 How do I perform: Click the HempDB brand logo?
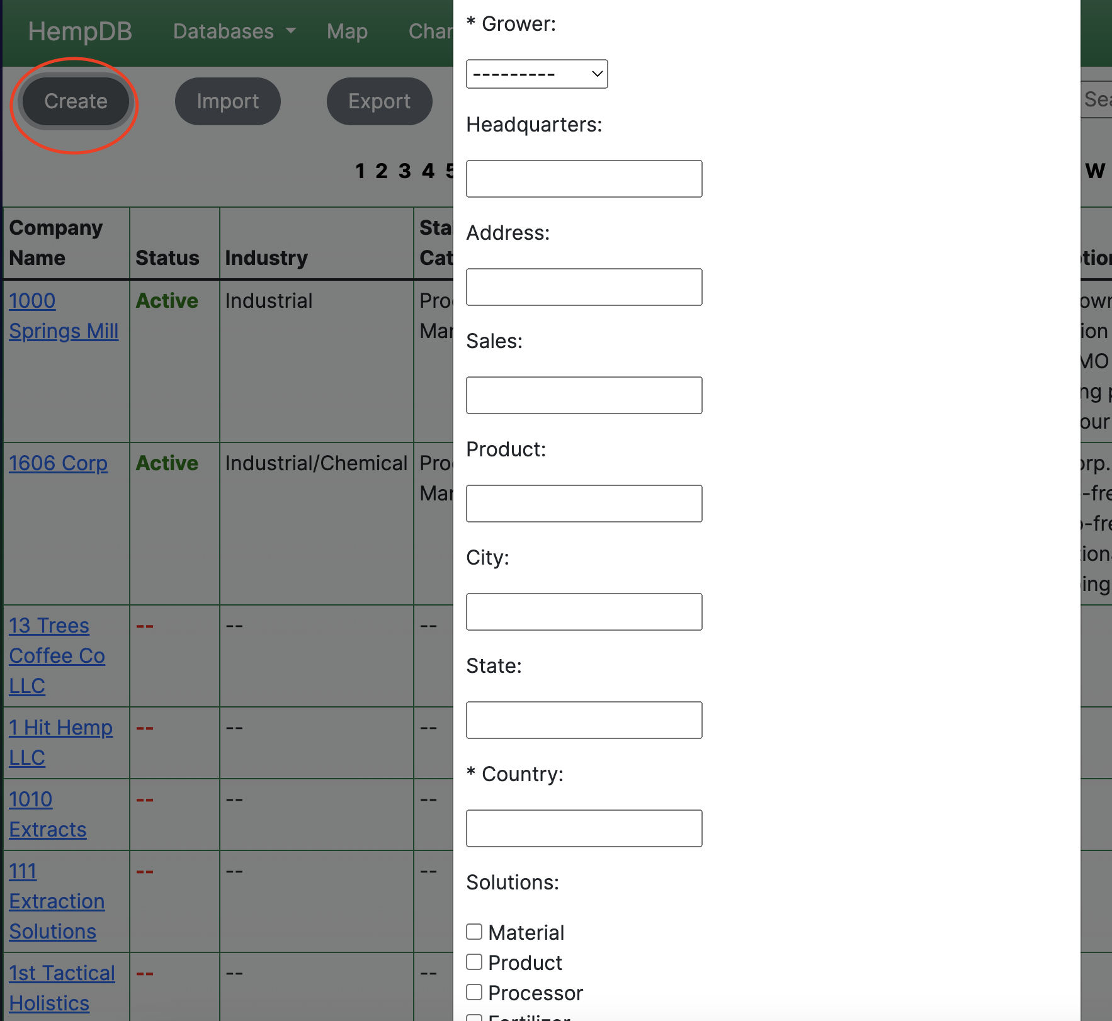pos(80,31)
